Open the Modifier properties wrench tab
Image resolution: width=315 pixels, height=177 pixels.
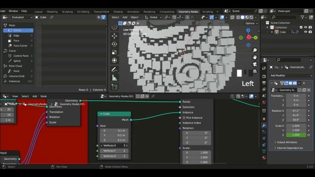[264, 125]
